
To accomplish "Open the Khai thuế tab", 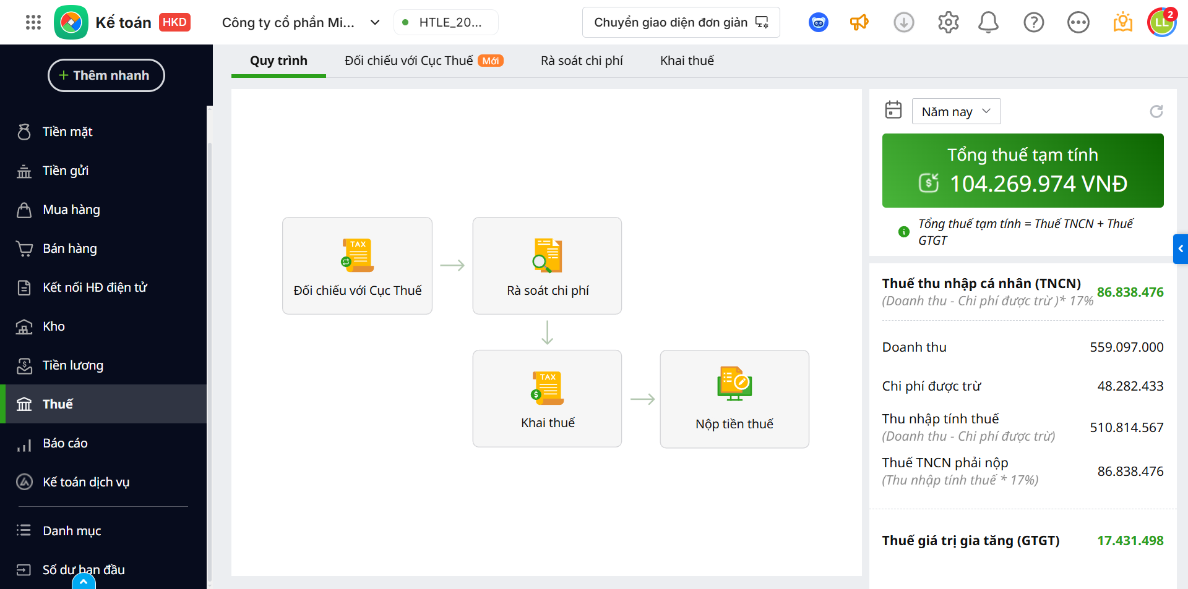I will point(687,61).
